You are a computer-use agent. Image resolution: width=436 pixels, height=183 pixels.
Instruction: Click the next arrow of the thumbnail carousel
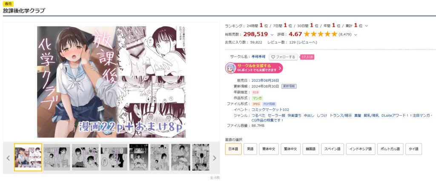click(x=215, y=158)
